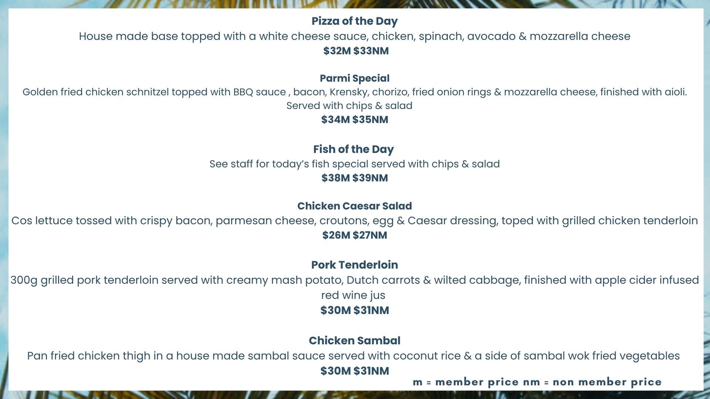
Task: Click the Cos lettuce description line
Action: click(355, 221)
